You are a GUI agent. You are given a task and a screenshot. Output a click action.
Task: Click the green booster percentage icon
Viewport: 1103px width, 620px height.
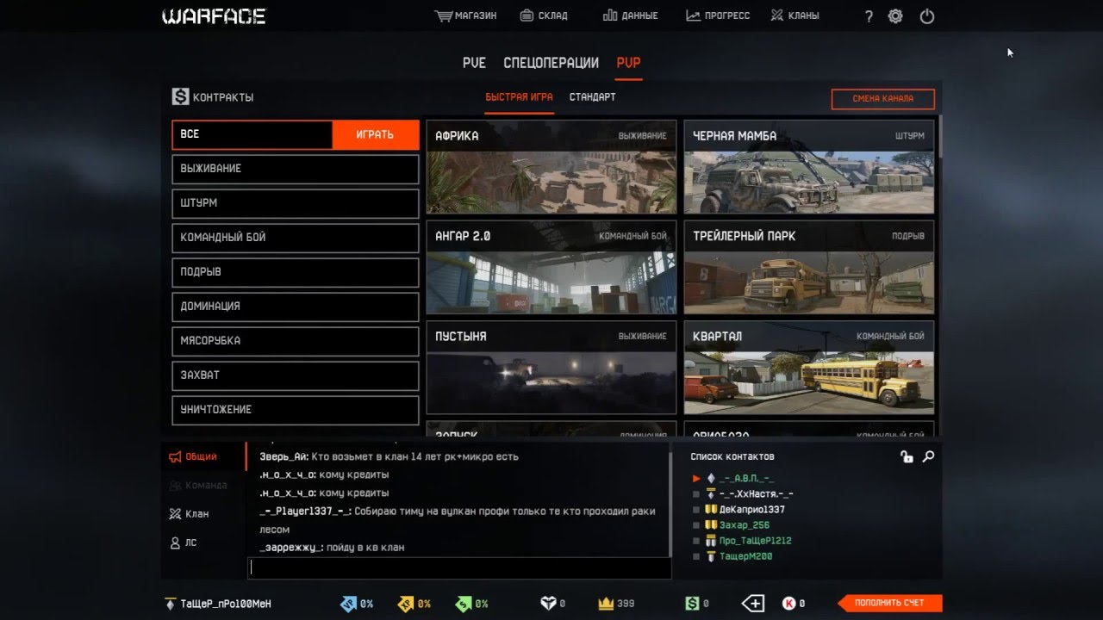point(464,604)
